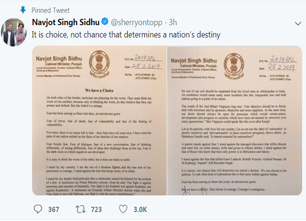
Task: Click the "We have a Choice" letter heading
Action: [x=99, y=90]
